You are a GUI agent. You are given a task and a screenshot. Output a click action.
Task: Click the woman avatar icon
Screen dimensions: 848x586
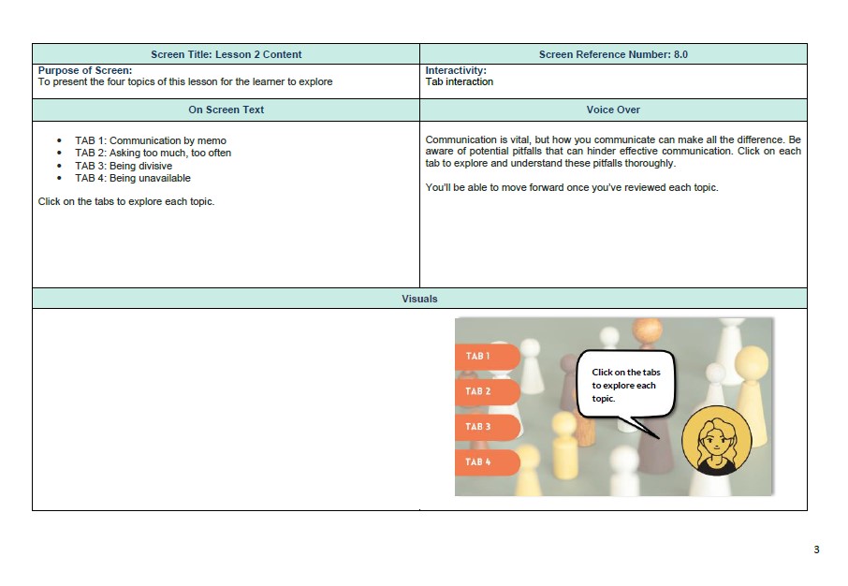click(716, 441)
